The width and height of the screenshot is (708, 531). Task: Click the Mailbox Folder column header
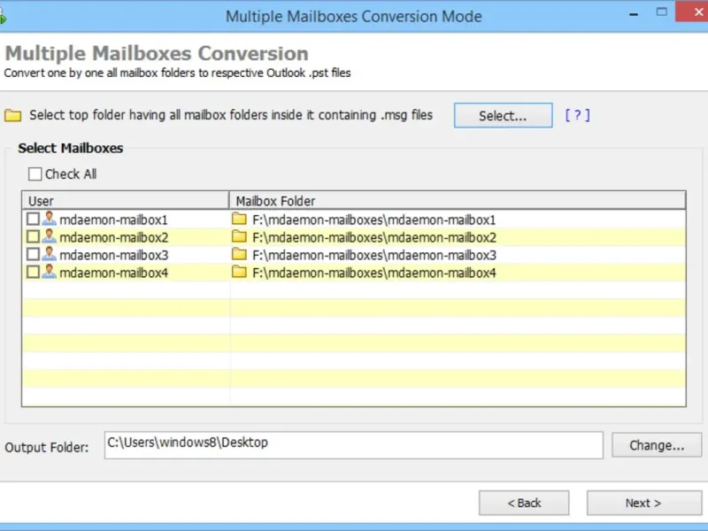[x=457, y=201]
